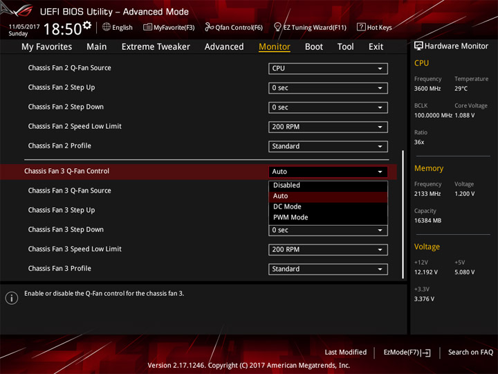Click the Qfan Control(F6) label

coord(239,27)
